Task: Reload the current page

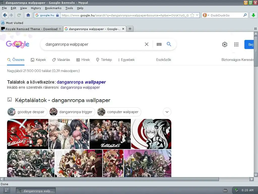Action: 19,15
